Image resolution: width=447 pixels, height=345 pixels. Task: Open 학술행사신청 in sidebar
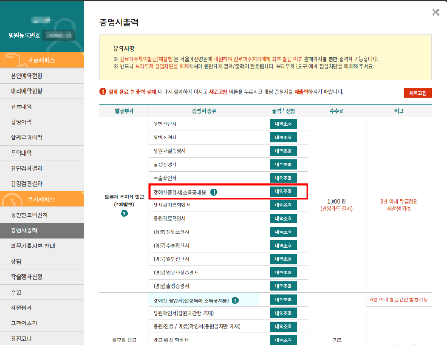[42, 277]
